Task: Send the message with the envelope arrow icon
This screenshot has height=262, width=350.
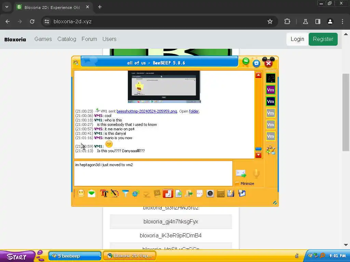Action: (241, 174)
